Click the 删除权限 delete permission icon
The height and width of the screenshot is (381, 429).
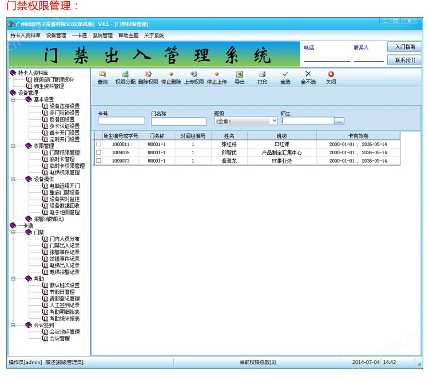tap(148, 74)
